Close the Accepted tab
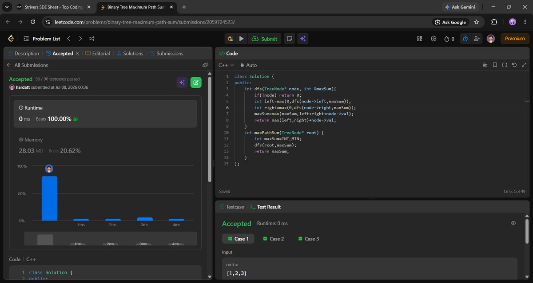533x283 pixels. [x=77, y=53]
